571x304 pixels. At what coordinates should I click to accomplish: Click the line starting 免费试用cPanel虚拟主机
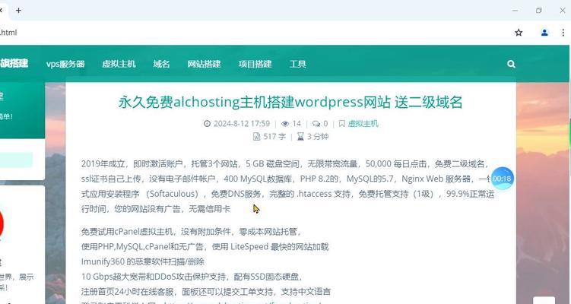[x=191, y=232]
